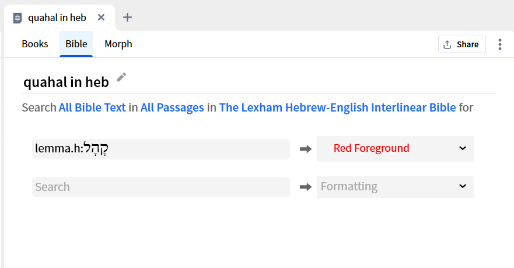Image resolution: width=514 pixels, height=268 pixels.
Task: Click the document icon on the tab
Action: click(18, 18)
